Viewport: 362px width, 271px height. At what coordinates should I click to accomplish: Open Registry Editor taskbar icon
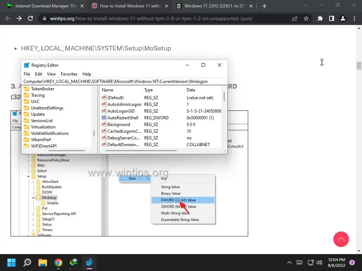(89, 263)
